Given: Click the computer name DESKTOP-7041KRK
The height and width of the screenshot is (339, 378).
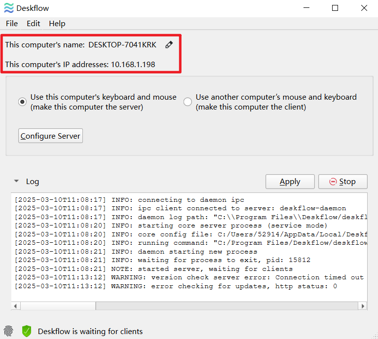Looking at the screenshot, I should click(122, 45).
